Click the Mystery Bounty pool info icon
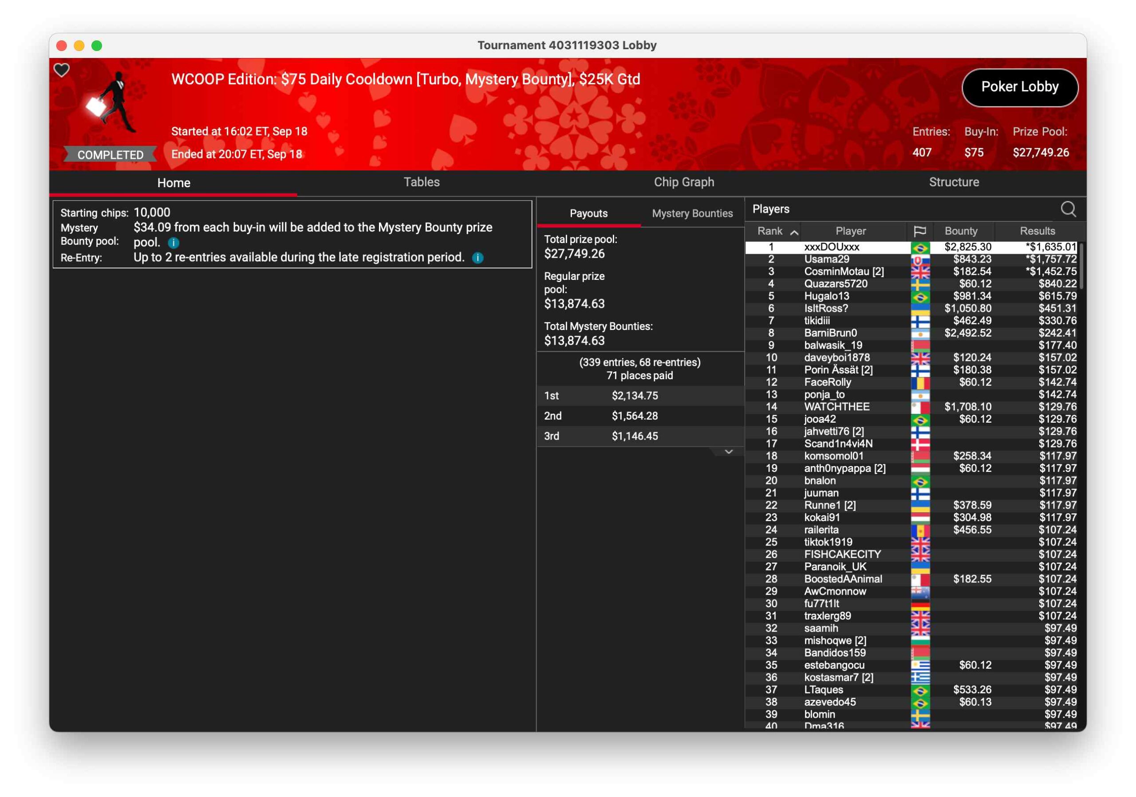1136x797 pixels. tap(173, 243)
